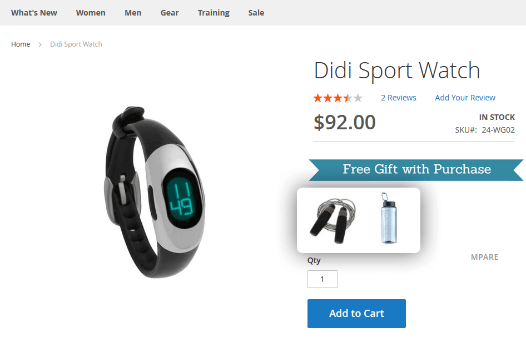Open the 2 Reviews link
The height and width of the screenshot is (353, 526).
pyautogui.click(x=399, y=98)
